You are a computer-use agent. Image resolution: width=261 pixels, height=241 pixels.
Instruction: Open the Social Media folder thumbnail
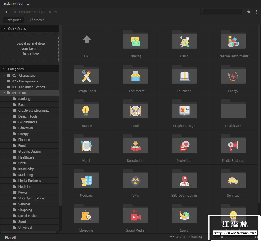135,213
